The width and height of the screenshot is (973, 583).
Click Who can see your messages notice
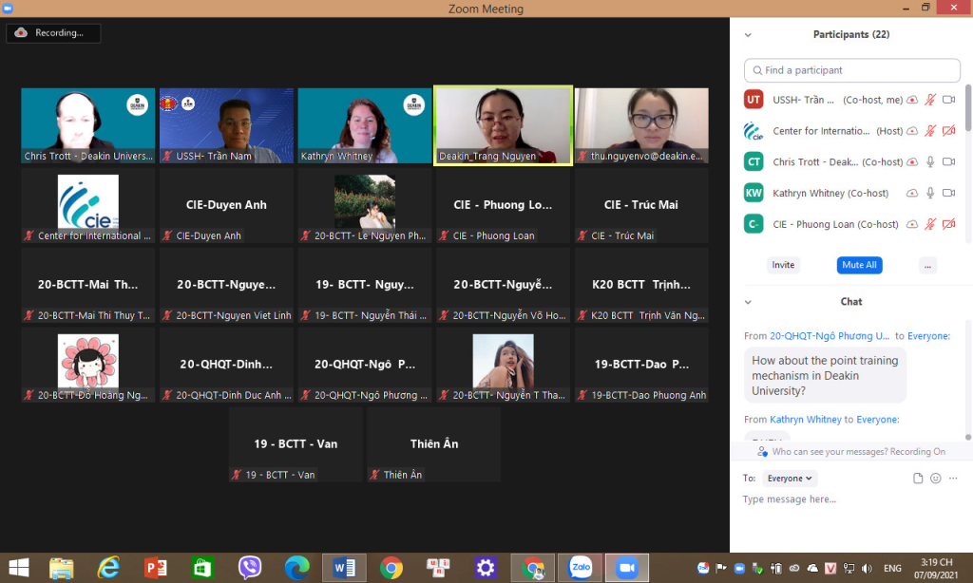click(851, 452)
